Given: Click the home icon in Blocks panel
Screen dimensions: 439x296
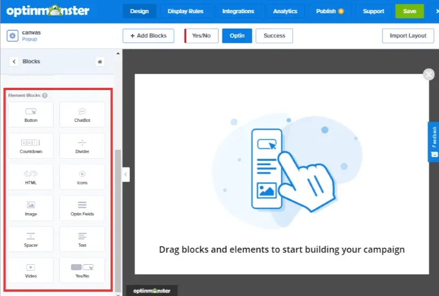Looking at the screenshot, I should (x=100, y=62).
